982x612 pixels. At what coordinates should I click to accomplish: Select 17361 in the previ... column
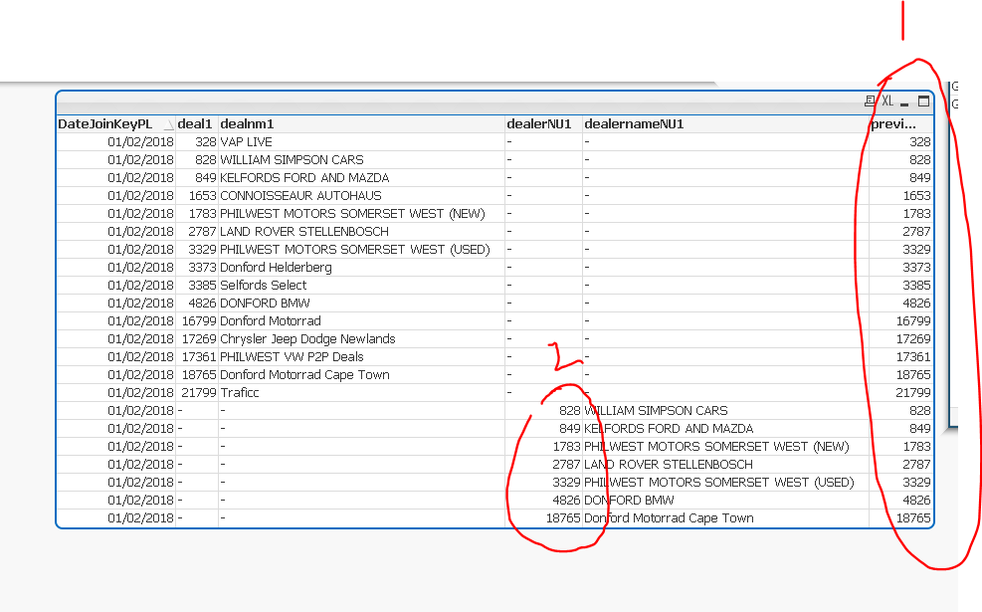click(913, 357)
